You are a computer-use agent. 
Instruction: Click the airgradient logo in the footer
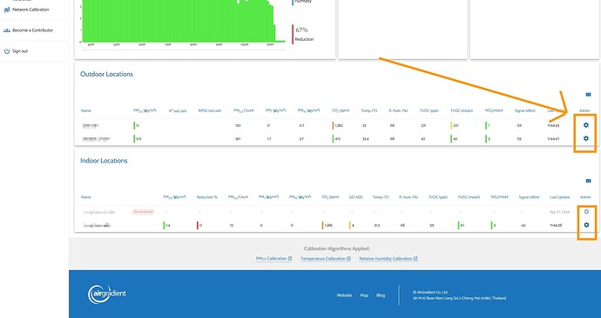pyautogui.click(x=107, y=294)
